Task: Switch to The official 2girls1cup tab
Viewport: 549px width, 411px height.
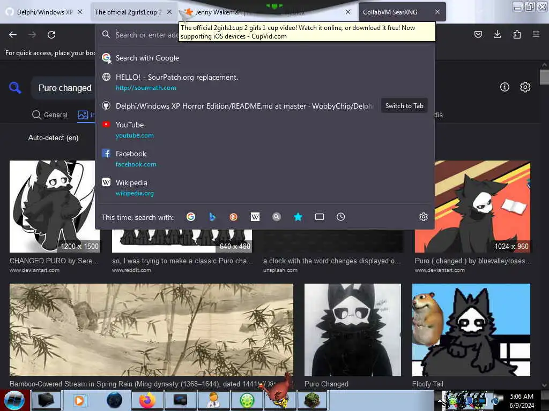Action: click(x=128, y=12)
